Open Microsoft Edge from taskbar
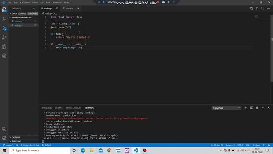The width and height of the screenshot is (273, 154). coord(83,151)
